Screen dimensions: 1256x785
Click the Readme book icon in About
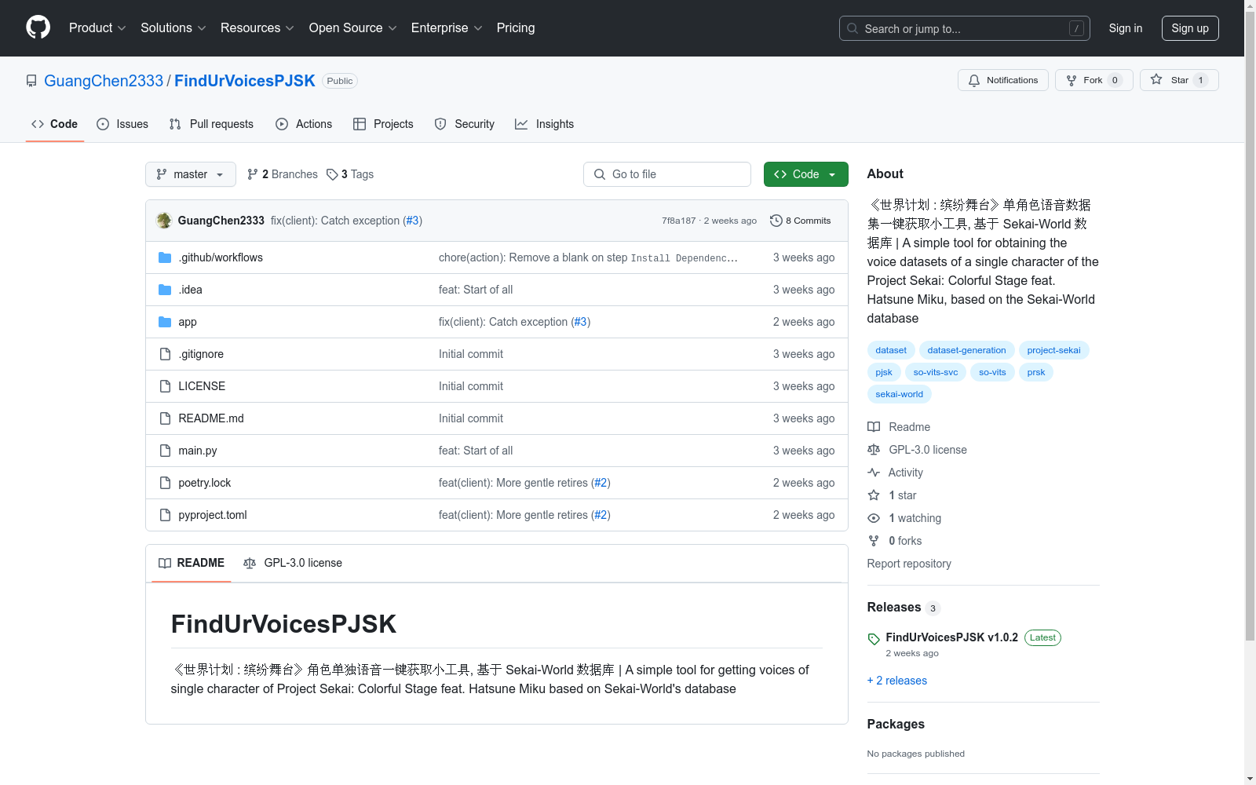click(x=874, y=427)
